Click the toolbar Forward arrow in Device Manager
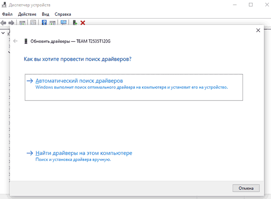Screen dimensions: 271x199 (x=11, y=23)
